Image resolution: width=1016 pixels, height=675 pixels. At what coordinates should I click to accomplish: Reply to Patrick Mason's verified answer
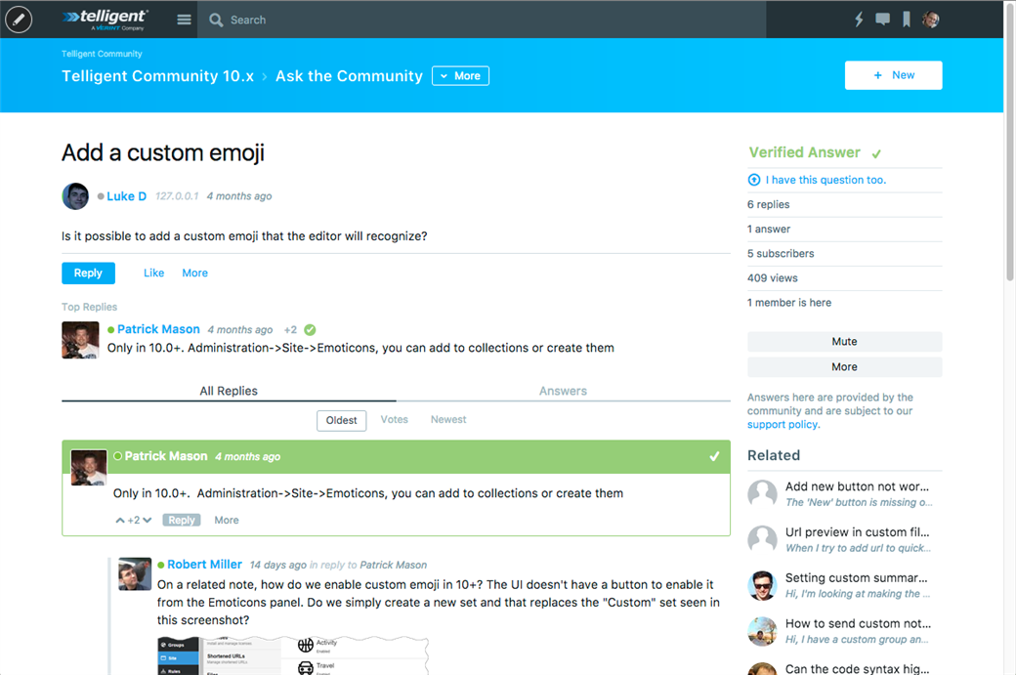pos(182,521)
